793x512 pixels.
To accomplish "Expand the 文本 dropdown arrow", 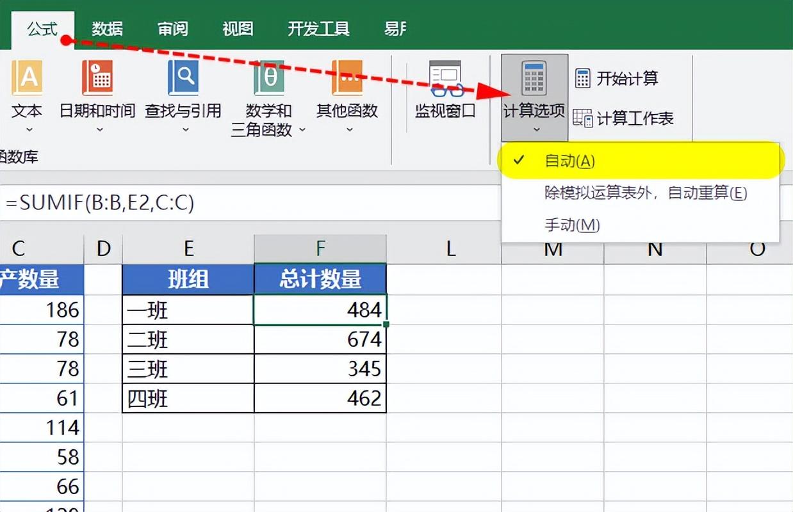I will pos(28,130).
